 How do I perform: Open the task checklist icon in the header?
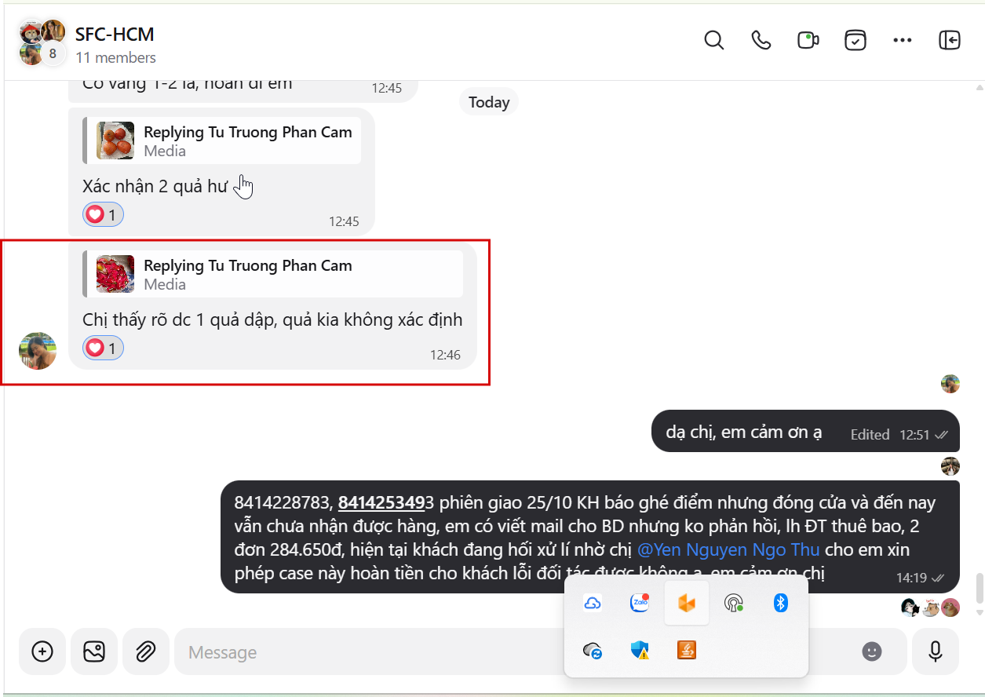(855, 40)
